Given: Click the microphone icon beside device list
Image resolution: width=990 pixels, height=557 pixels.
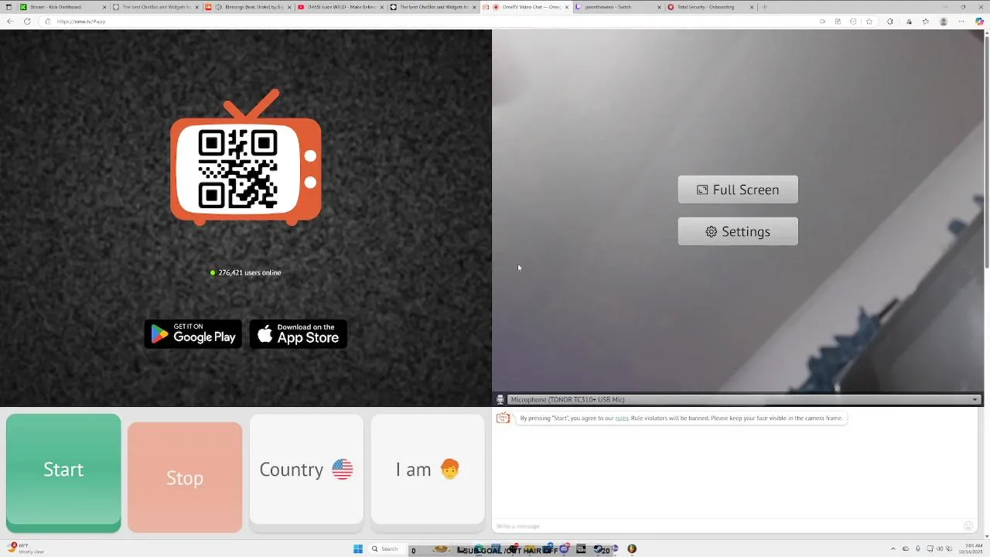Looking at the screenshot, I should point(500,399).
